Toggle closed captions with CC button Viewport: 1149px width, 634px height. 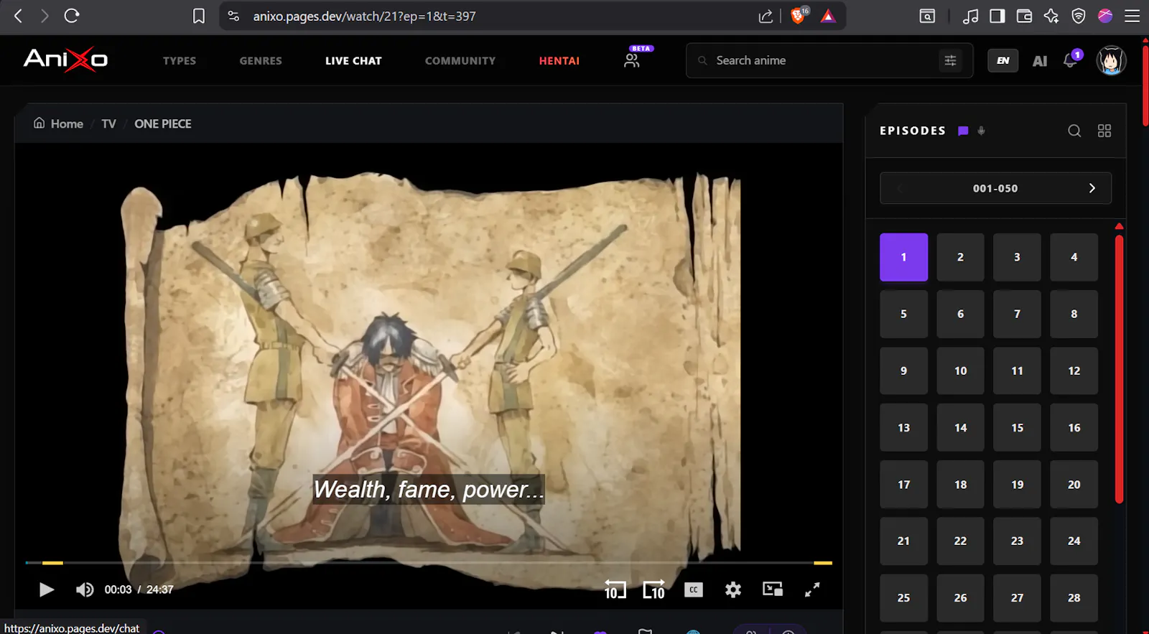(x=694, y=589)
